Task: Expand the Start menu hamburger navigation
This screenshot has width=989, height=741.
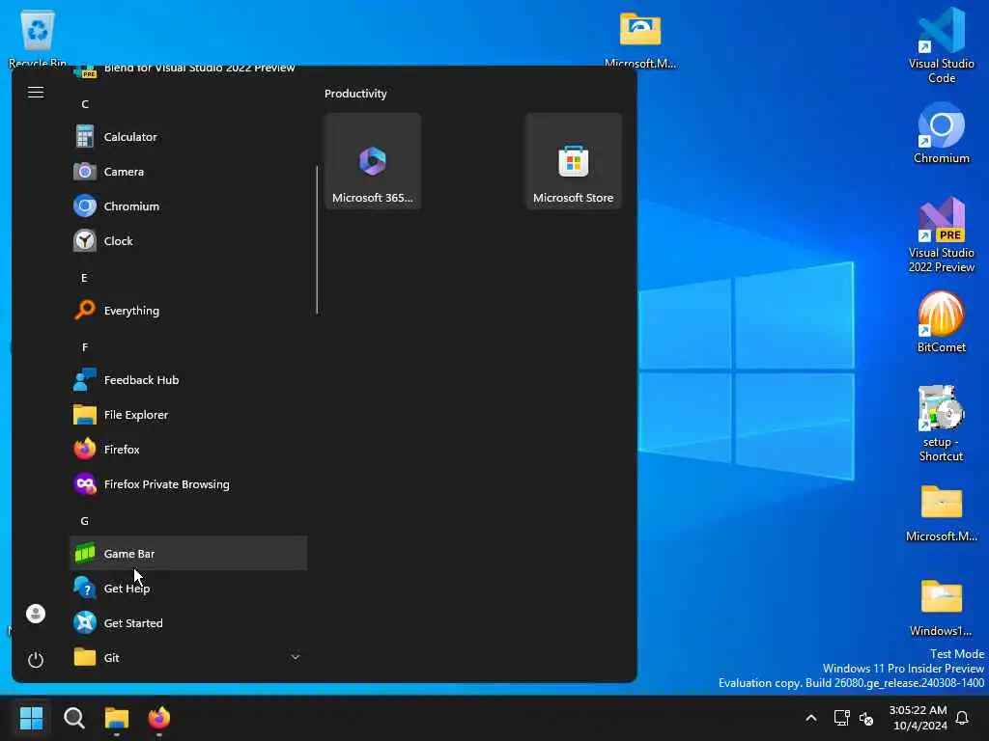Action: 36,93
